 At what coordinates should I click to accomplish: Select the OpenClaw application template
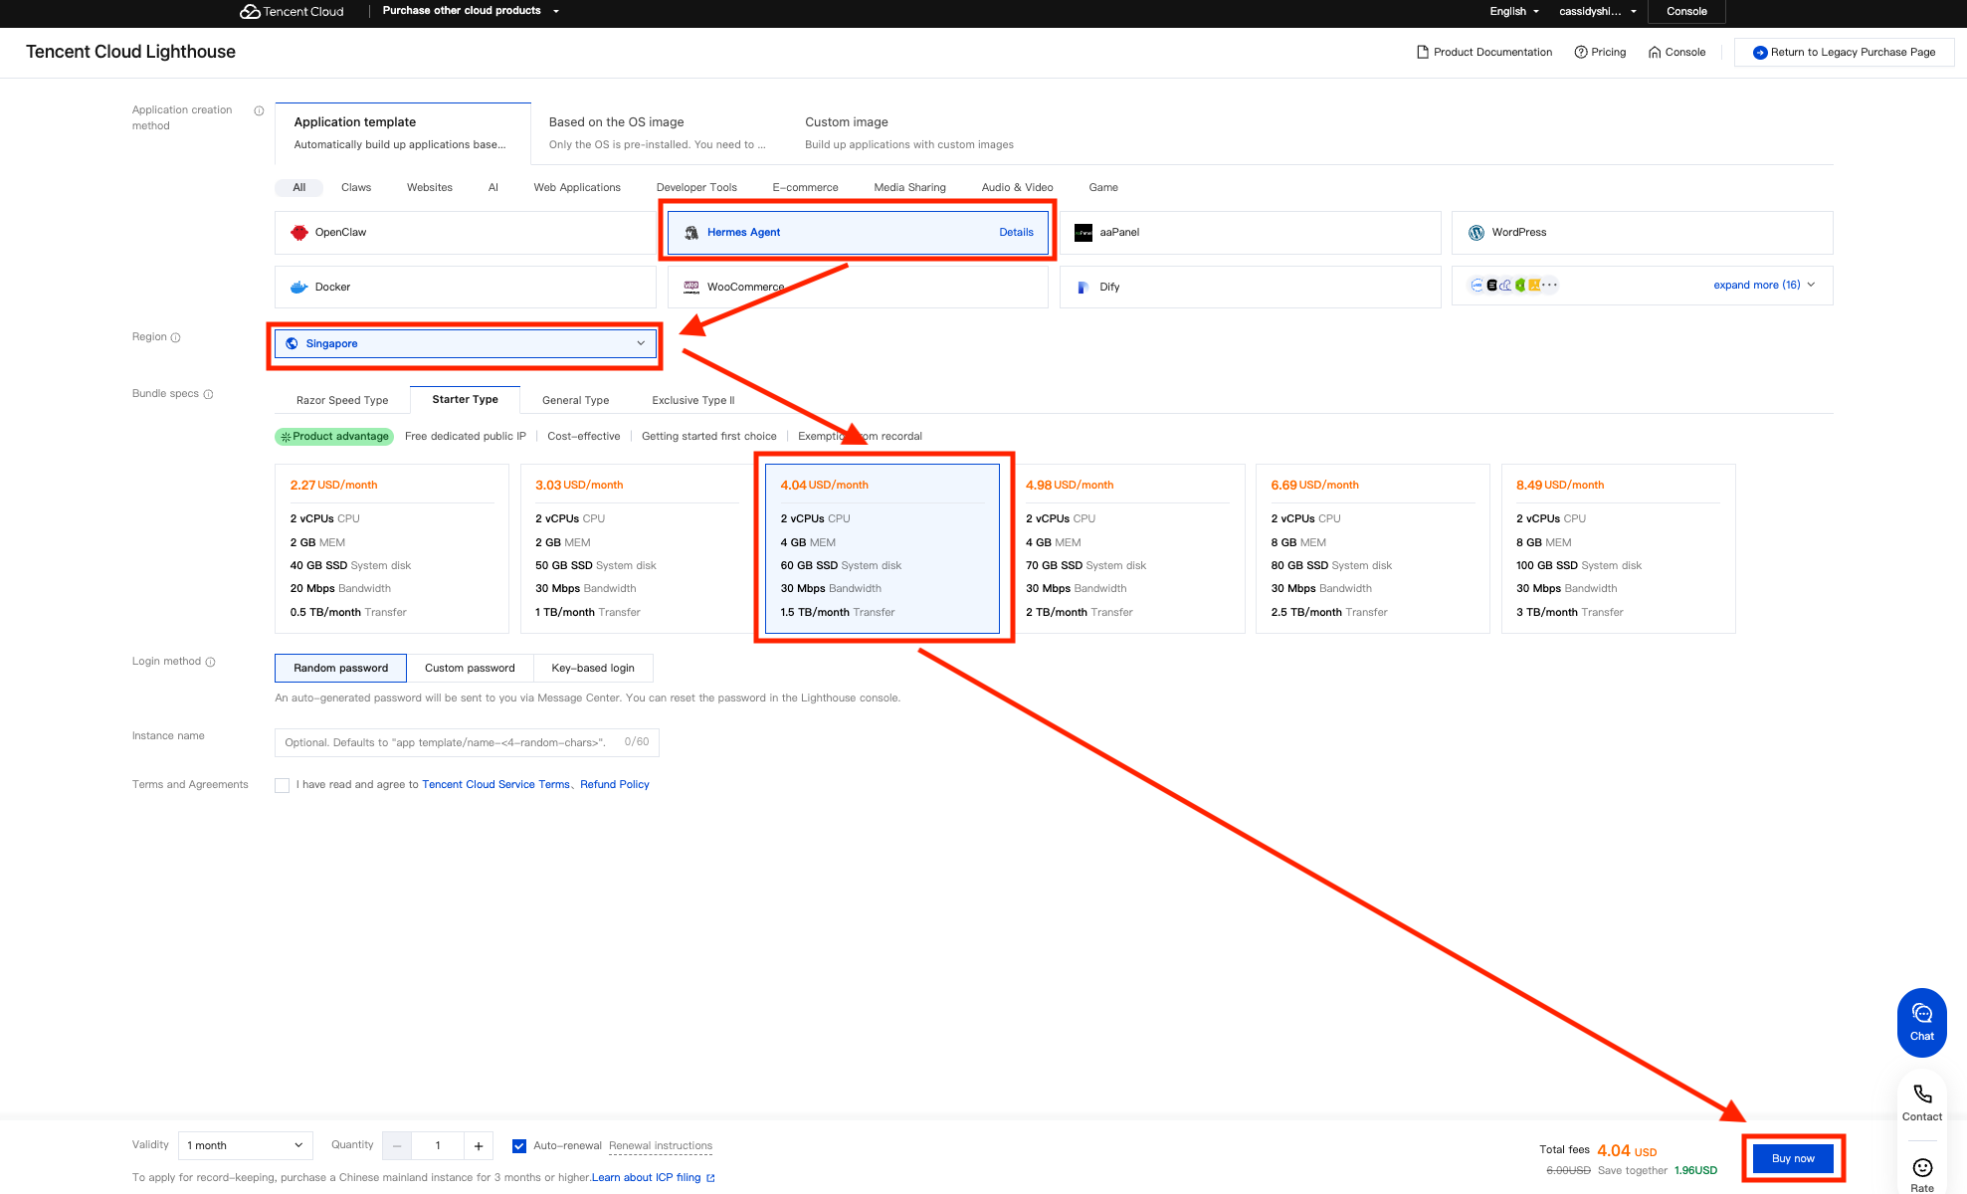tap(465, 232)
